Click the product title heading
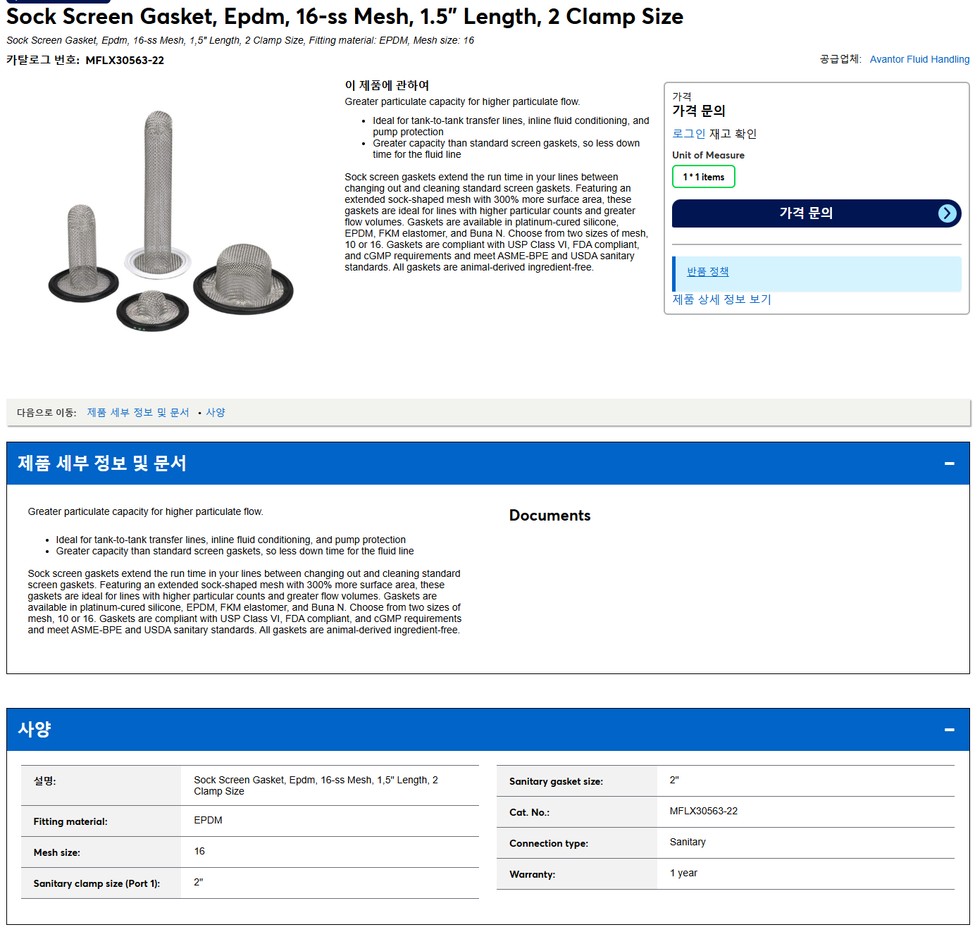Image resolution: width=975 pixels, height=939 pixels. pyautogui.click(x=344, y=16)
